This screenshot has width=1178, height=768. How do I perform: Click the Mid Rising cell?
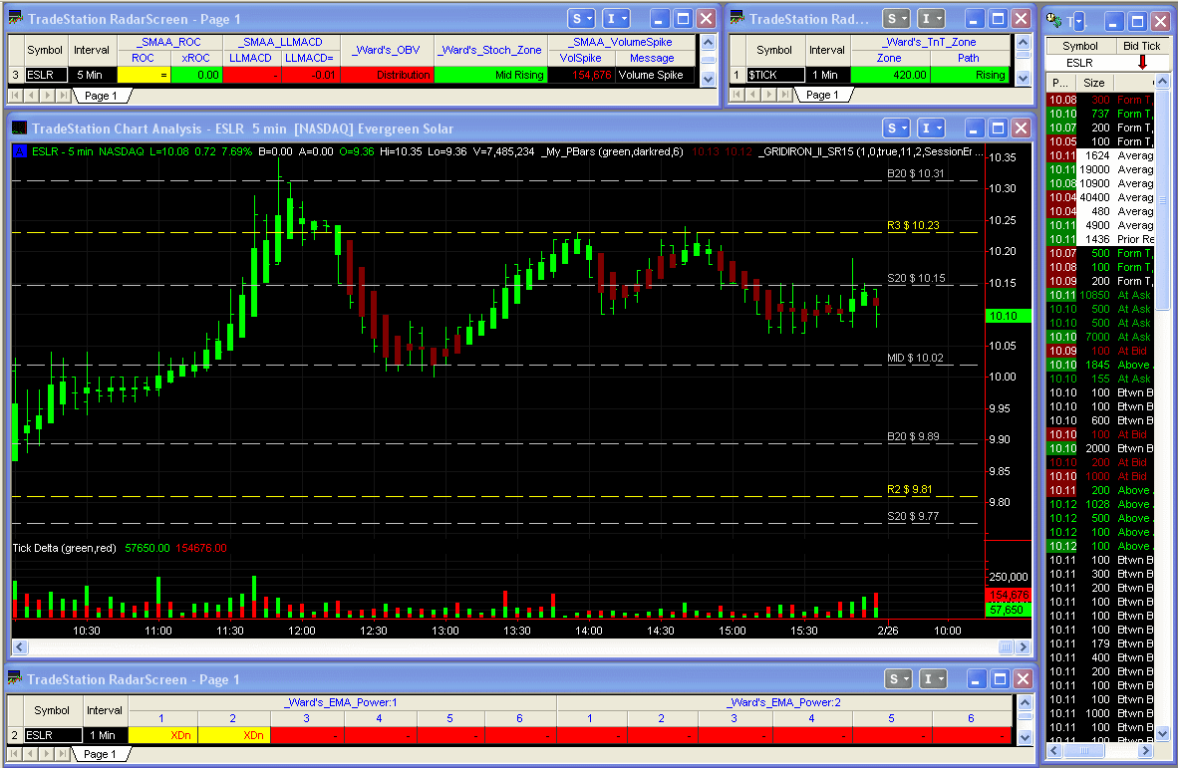(x=491, y=75)
